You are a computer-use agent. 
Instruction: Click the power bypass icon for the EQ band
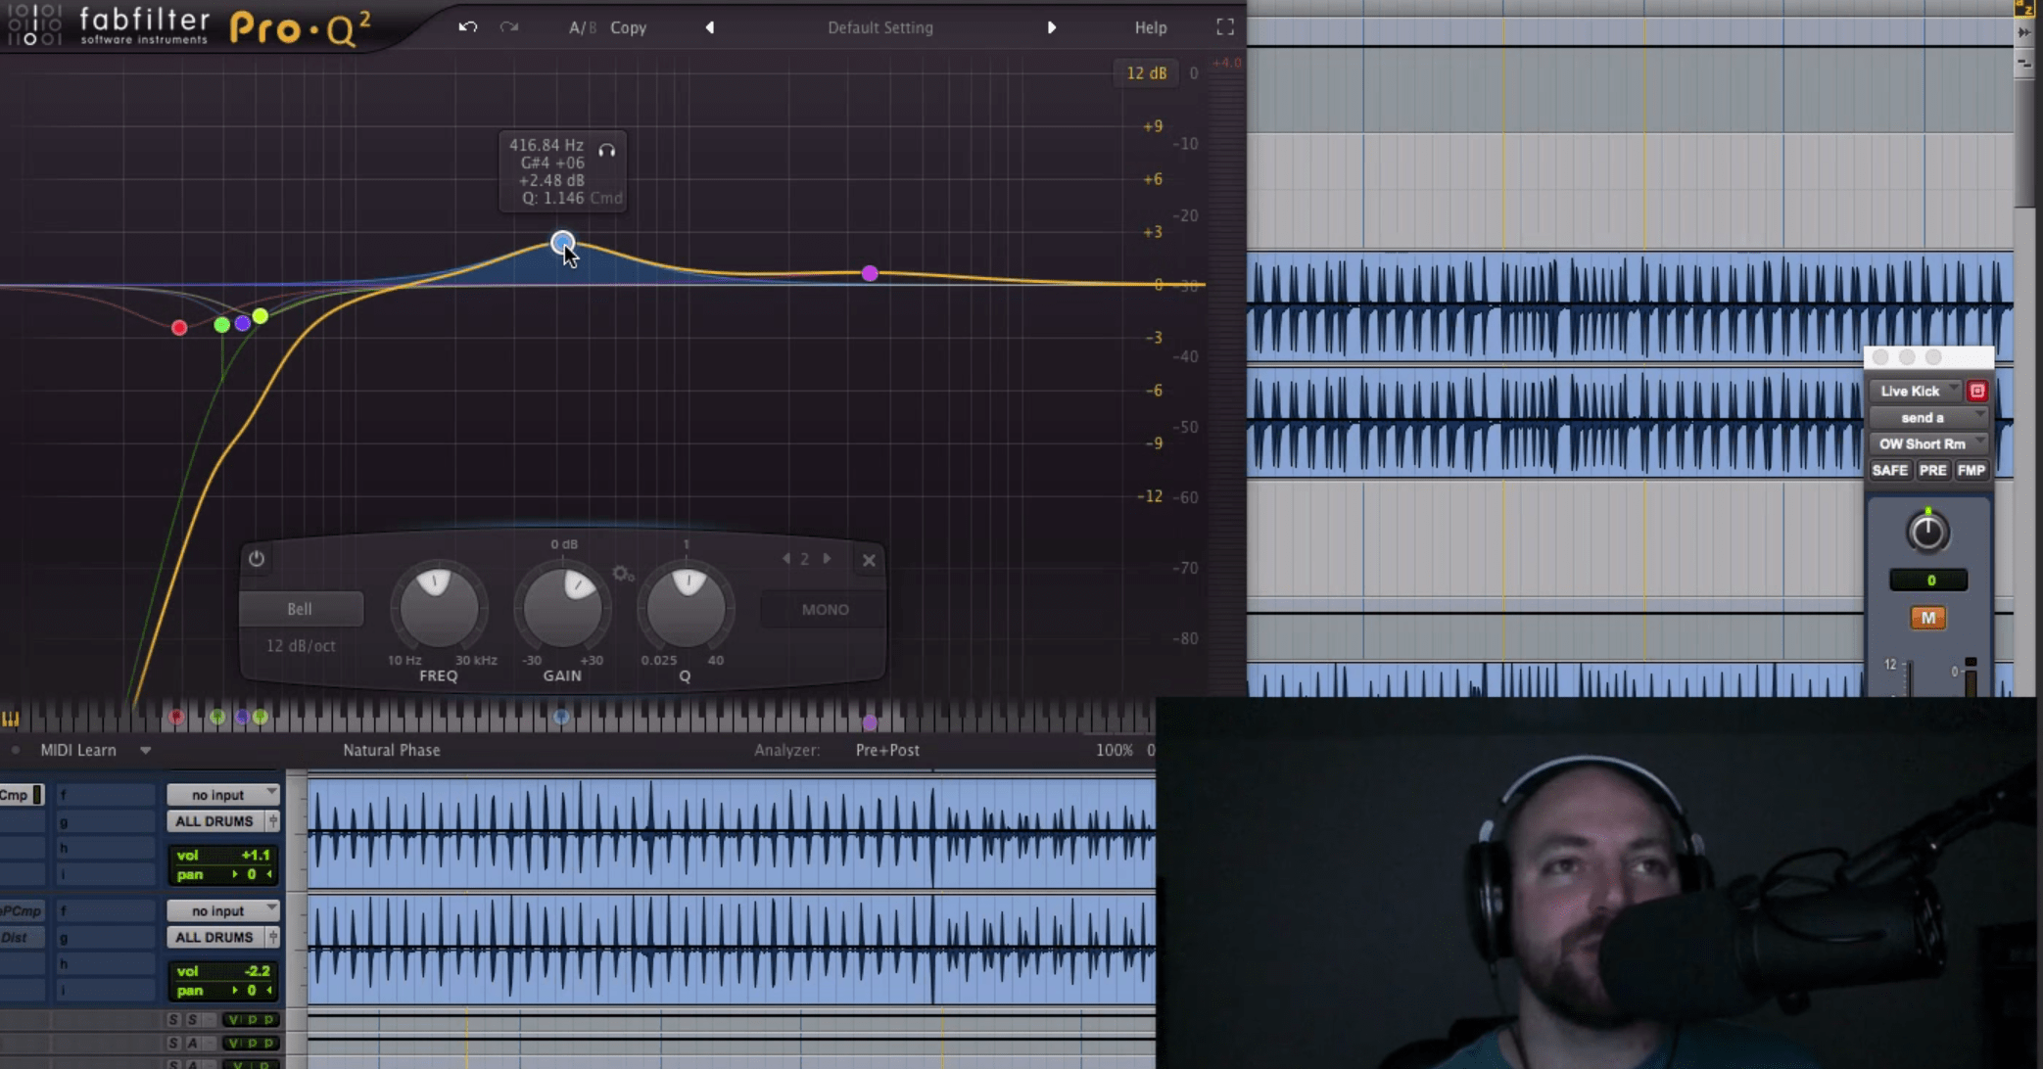(x=257, y=558)
